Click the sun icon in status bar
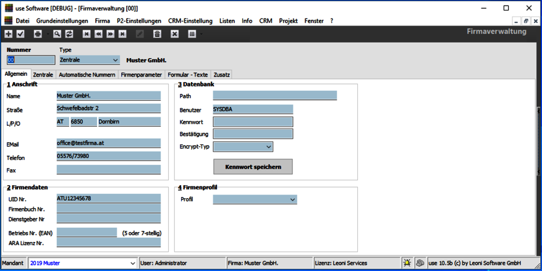The height and width of the screenshot is (271, 542). pos(407,263)
